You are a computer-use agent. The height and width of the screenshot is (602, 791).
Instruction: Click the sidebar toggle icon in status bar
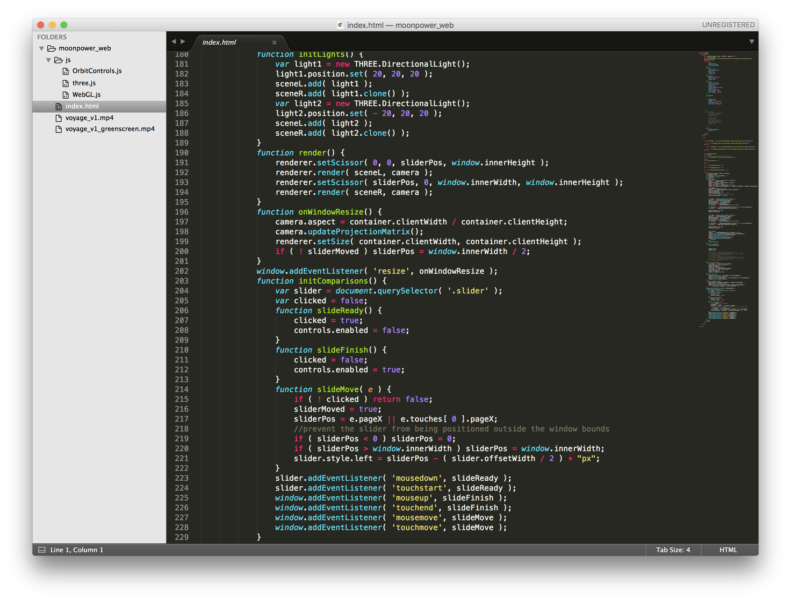42,550
